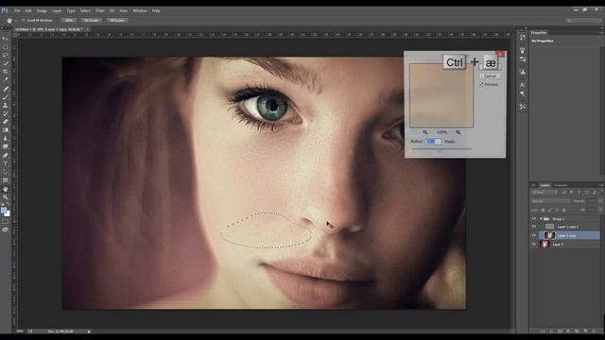This screenshot has height=340, width=605.
Task: Select the Hand tool in toolbox
Action: [x=6, y=189]
